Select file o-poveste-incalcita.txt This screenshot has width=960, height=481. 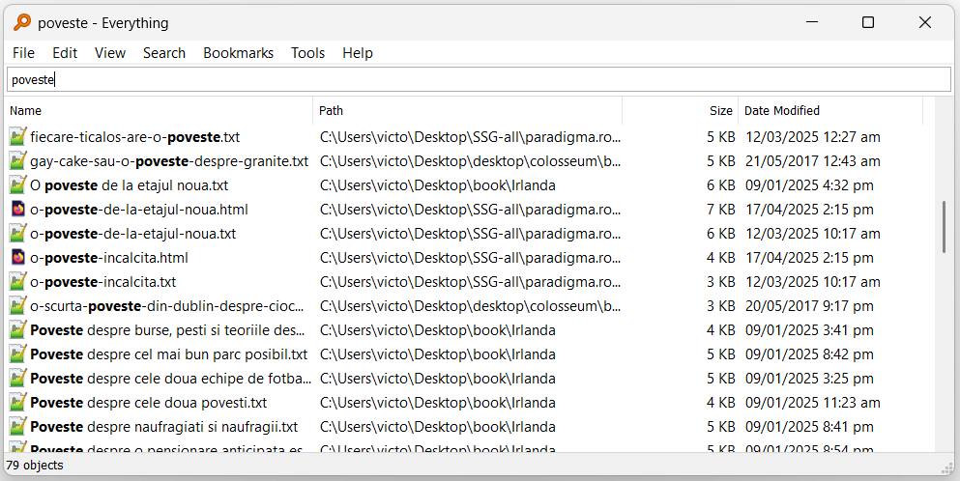pyautogui.click(x=102, y=282)
